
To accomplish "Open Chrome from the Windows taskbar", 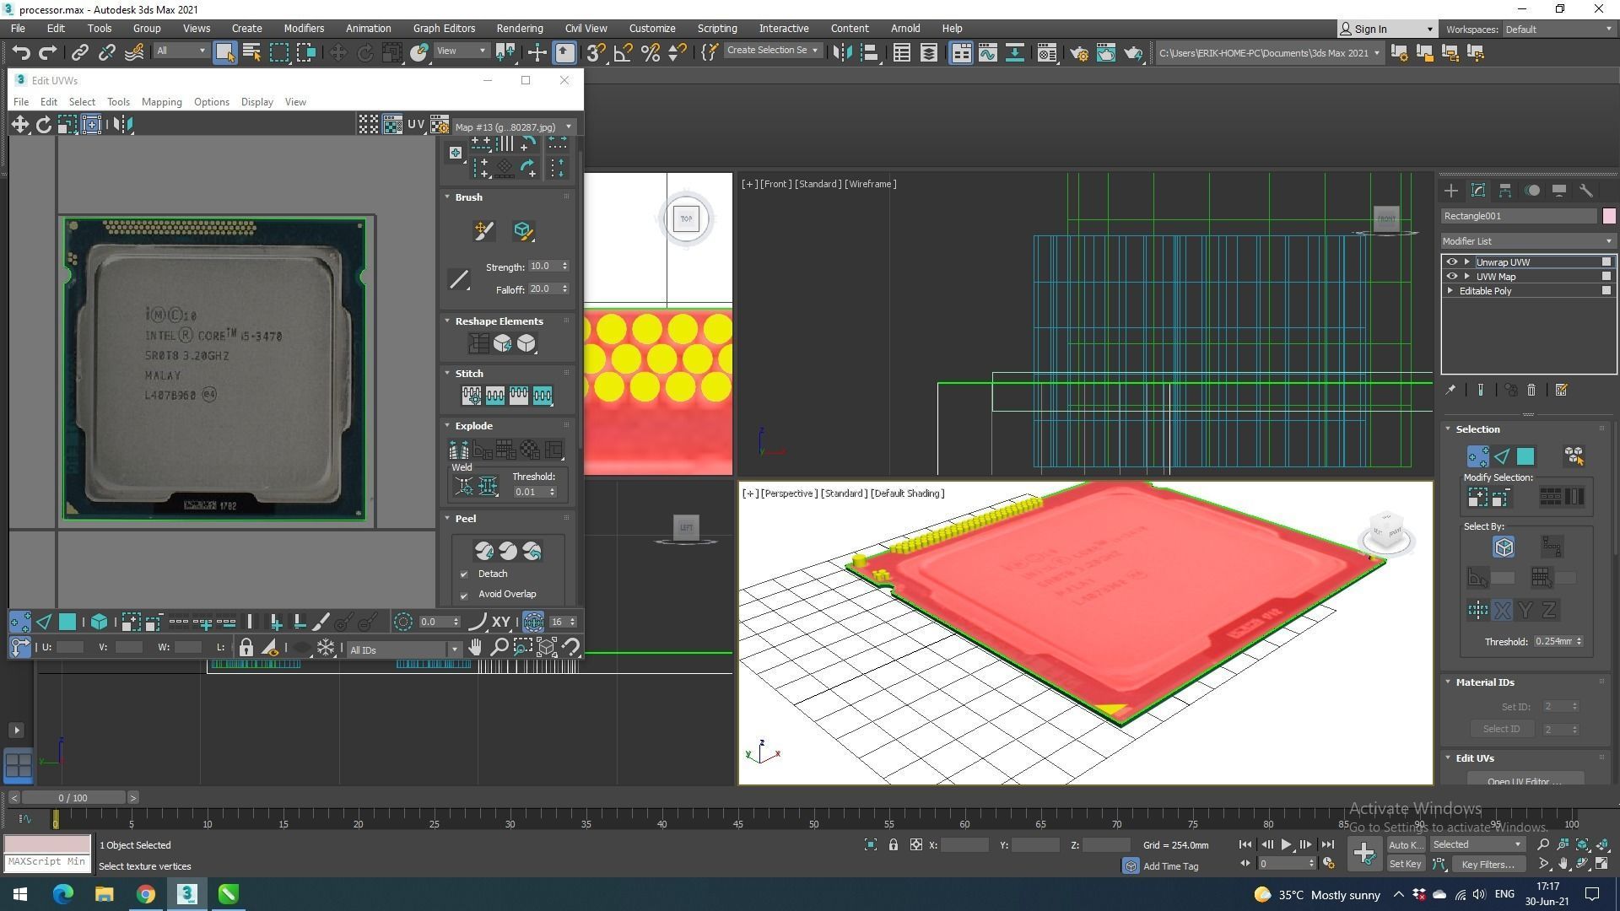I will pyautogui.click(x=146, y=894).
